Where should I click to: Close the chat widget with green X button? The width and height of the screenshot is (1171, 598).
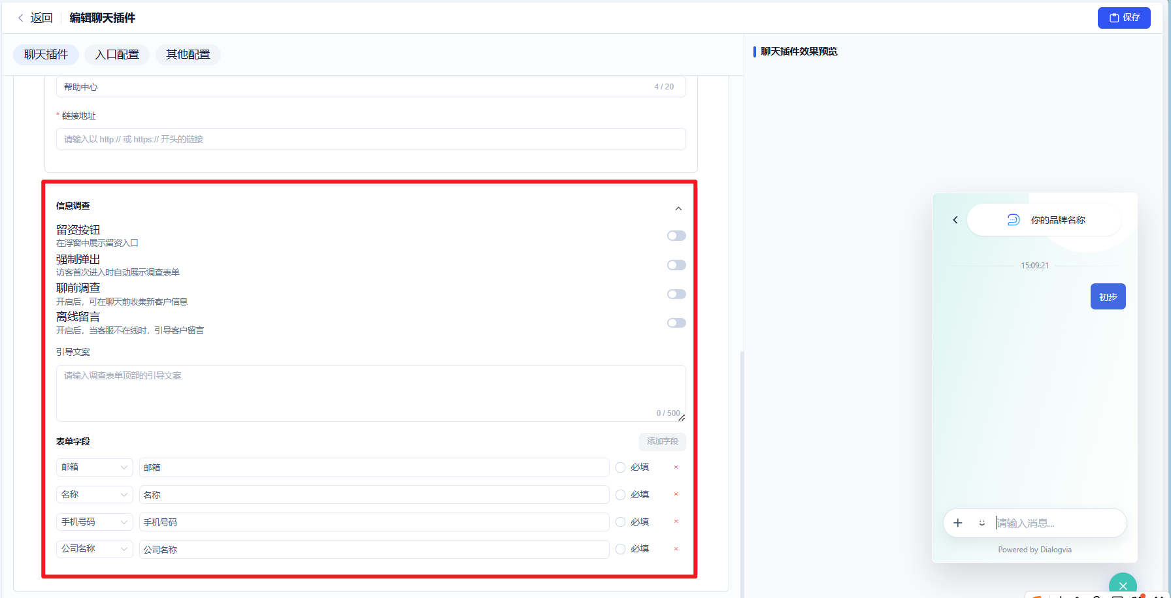click(x=1123, y=585)
